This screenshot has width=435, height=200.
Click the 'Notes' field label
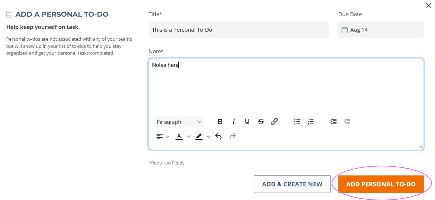pos(156,51)
